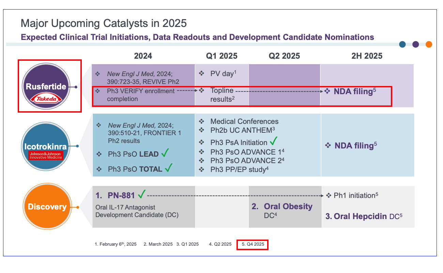The height and width of the screenshot is (273, 443).
Task: Click the slide title Major Upcoming Catalysts in 2025
Action: pyautogui.click(x=104, y=23)
